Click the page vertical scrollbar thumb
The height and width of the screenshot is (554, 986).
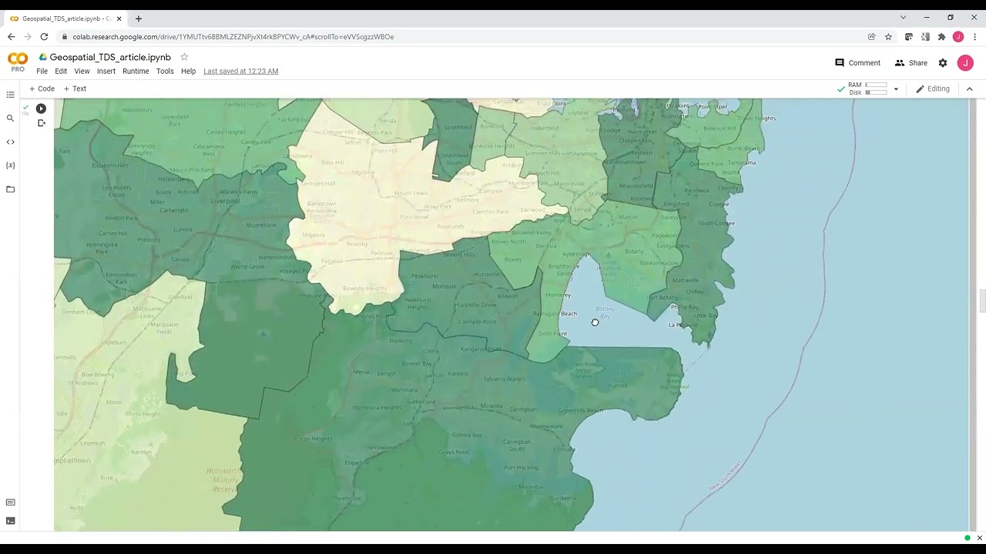pyautogui.click(x=982, y=301)
